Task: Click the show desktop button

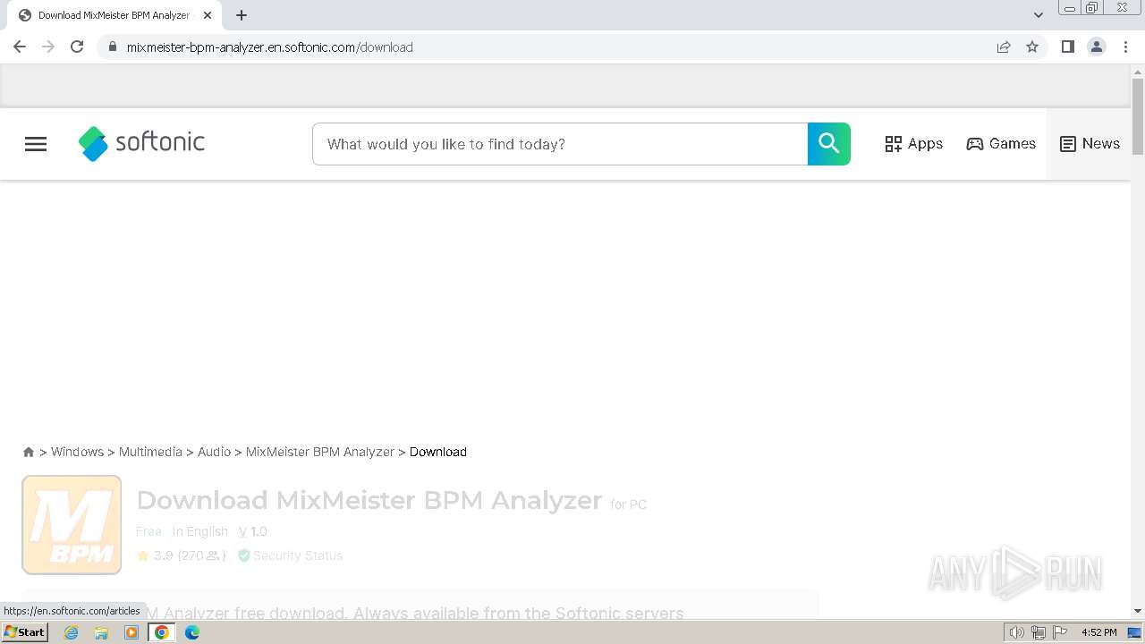Action: [1135, 632]
